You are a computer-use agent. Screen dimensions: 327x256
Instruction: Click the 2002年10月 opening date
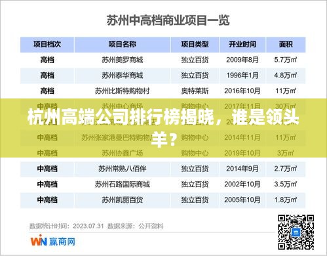(242, 184)
